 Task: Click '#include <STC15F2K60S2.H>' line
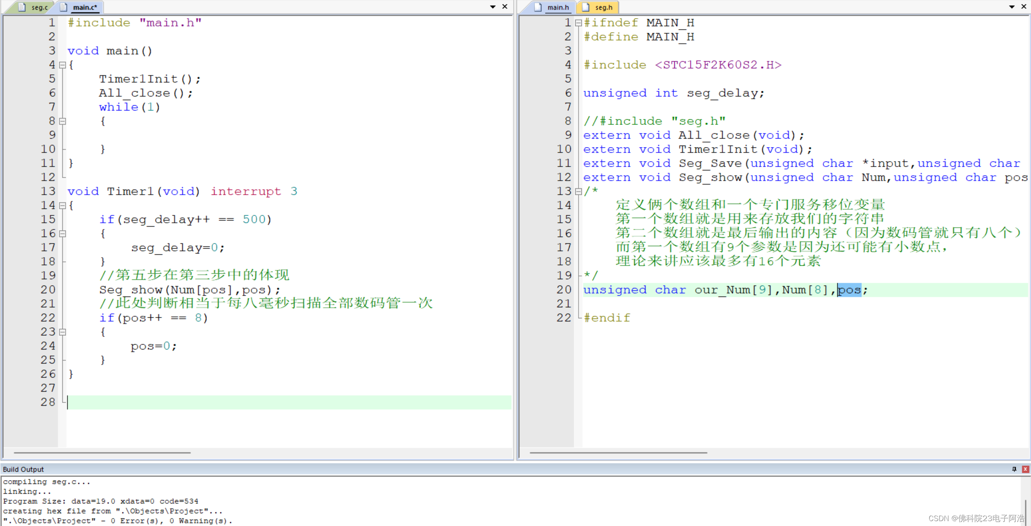683,65
